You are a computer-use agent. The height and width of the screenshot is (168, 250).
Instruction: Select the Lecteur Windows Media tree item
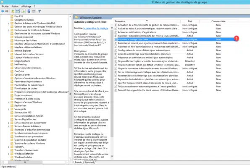(26, 58)
